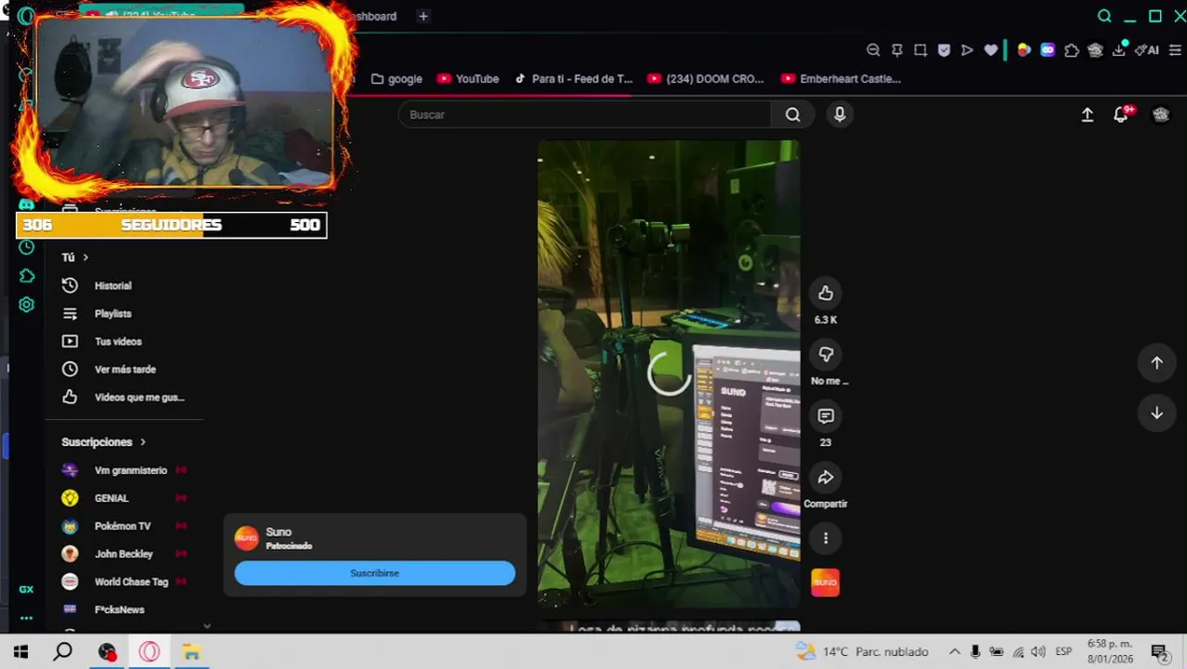Expand more subscriptions chevron at sidebar bottom
The image size is (1187, 669).
tap(206, 626)
